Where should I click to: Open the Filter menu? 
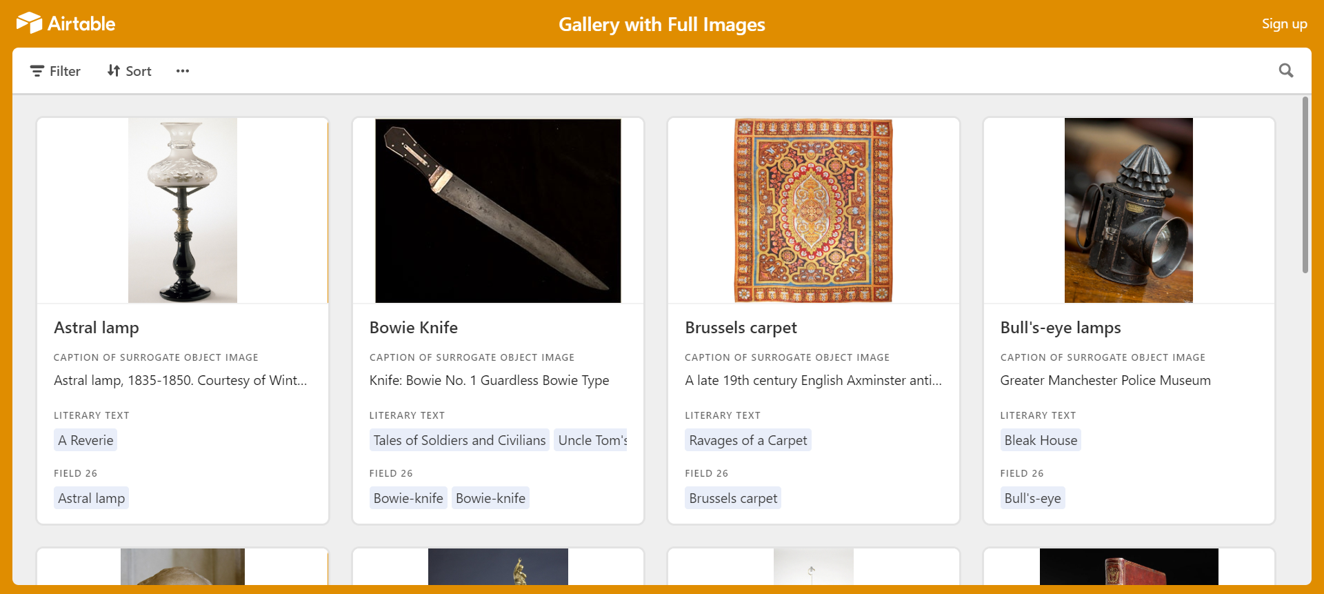(x=55, y=71)
